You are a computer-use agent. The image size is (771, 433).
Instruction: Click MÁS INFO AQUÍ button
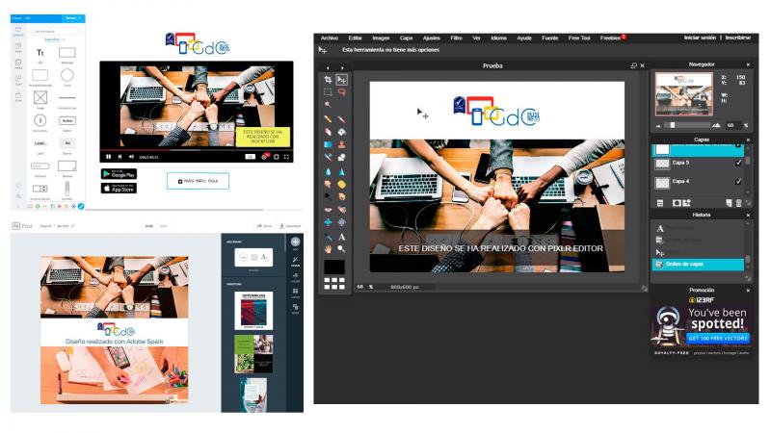[x=198, y=181]
